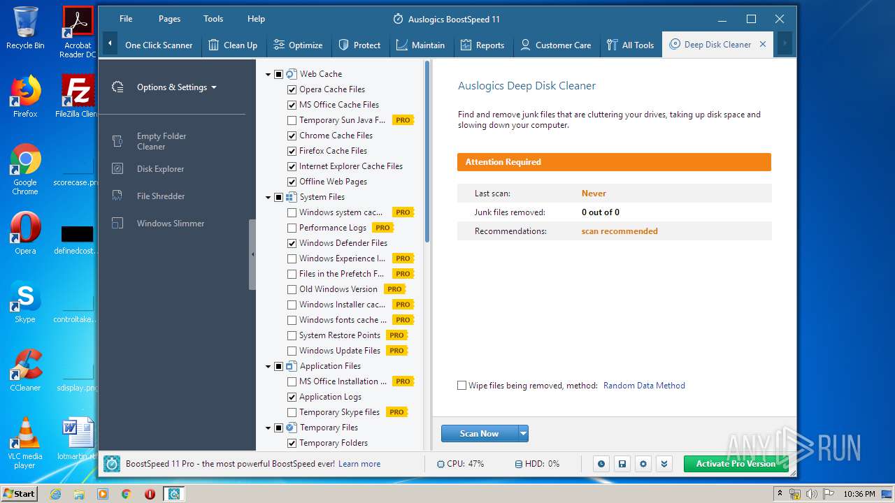Viewport: 895px width, 503px height.
Task: Uncheck MS Office Cache Files
Action: (292, 105)
